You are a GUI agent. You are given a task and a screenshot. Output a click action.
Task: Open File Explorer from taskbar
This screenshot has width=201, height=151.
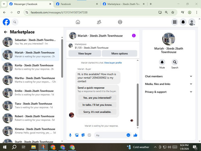pyautogui.click(x=33, y=147)
